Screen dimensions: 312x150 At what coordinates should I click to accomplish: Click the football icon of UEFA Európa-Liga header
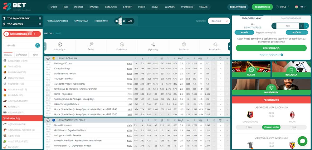click(48, 58)
